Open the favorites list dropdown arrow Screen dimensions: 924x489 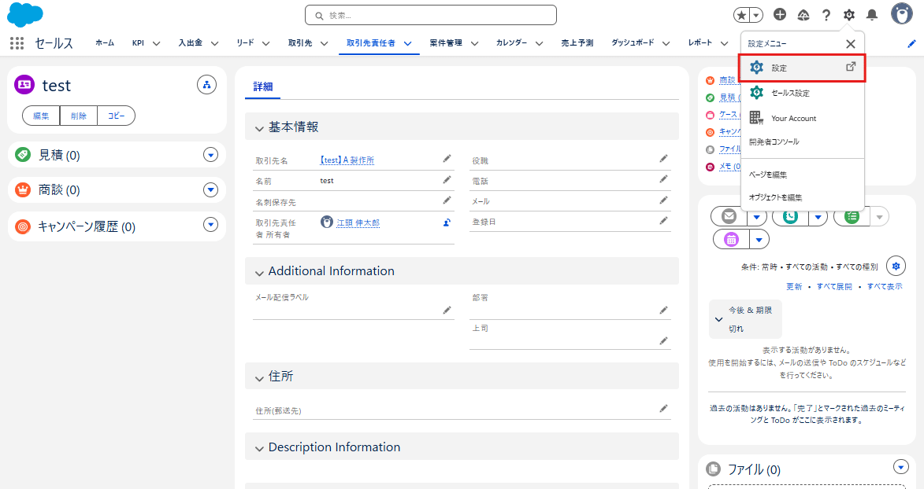coord(756,15)
